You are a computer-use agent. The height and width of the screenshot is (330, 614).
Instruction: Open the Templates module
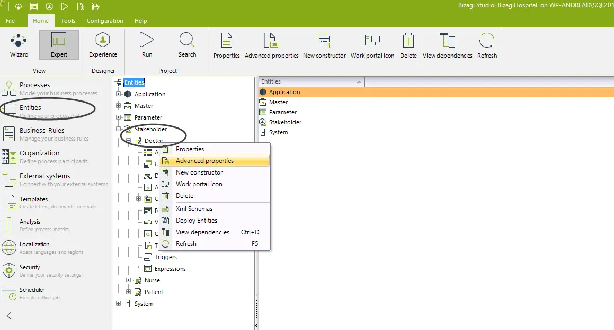point(49,202)
